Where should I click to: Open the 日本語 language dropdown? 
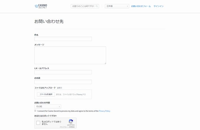tap(117, 6)
